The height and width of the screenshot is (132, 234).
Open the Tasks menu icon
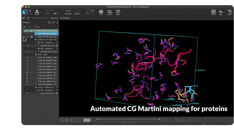click(x=229, y=12)
